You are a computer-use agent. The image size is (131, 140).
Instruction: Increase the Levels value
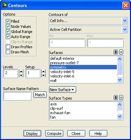point(21,71)
